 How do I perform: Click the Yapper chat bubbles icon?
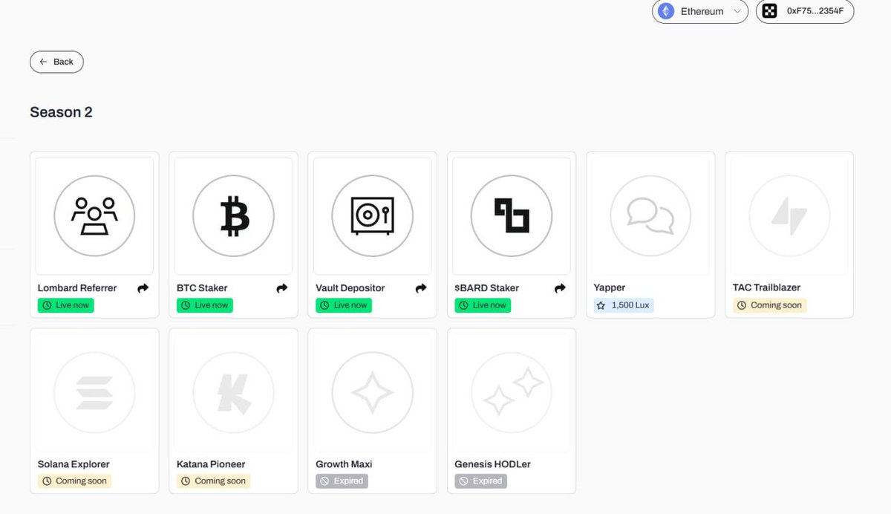click(x=650, y=215)
